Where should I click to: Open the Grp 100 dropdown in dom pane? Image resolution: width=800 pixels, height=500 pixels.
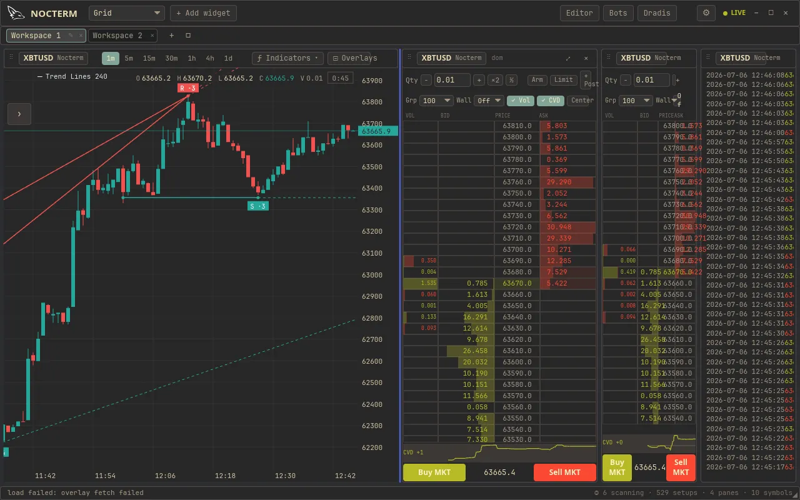437,100
